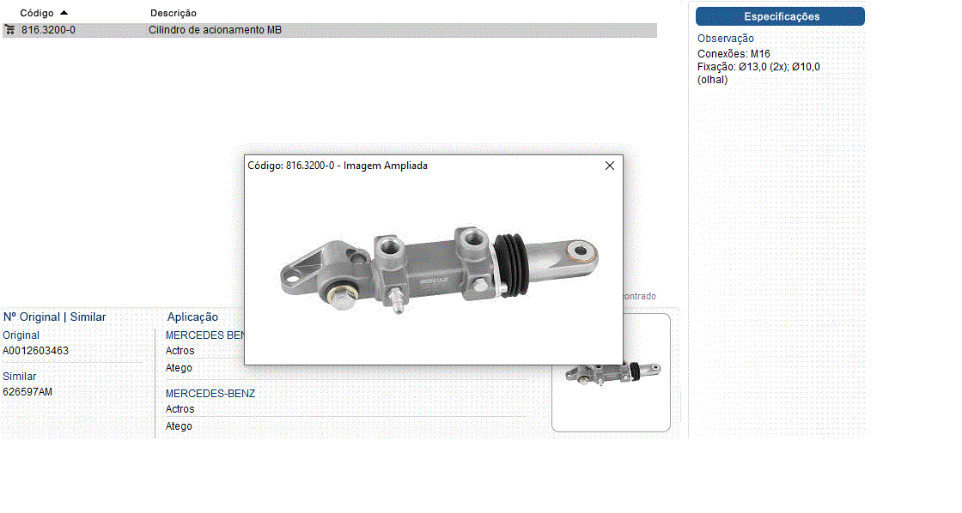
Task: Click the Nº Original | Similar heading
Action: click(x=55, y=317)
